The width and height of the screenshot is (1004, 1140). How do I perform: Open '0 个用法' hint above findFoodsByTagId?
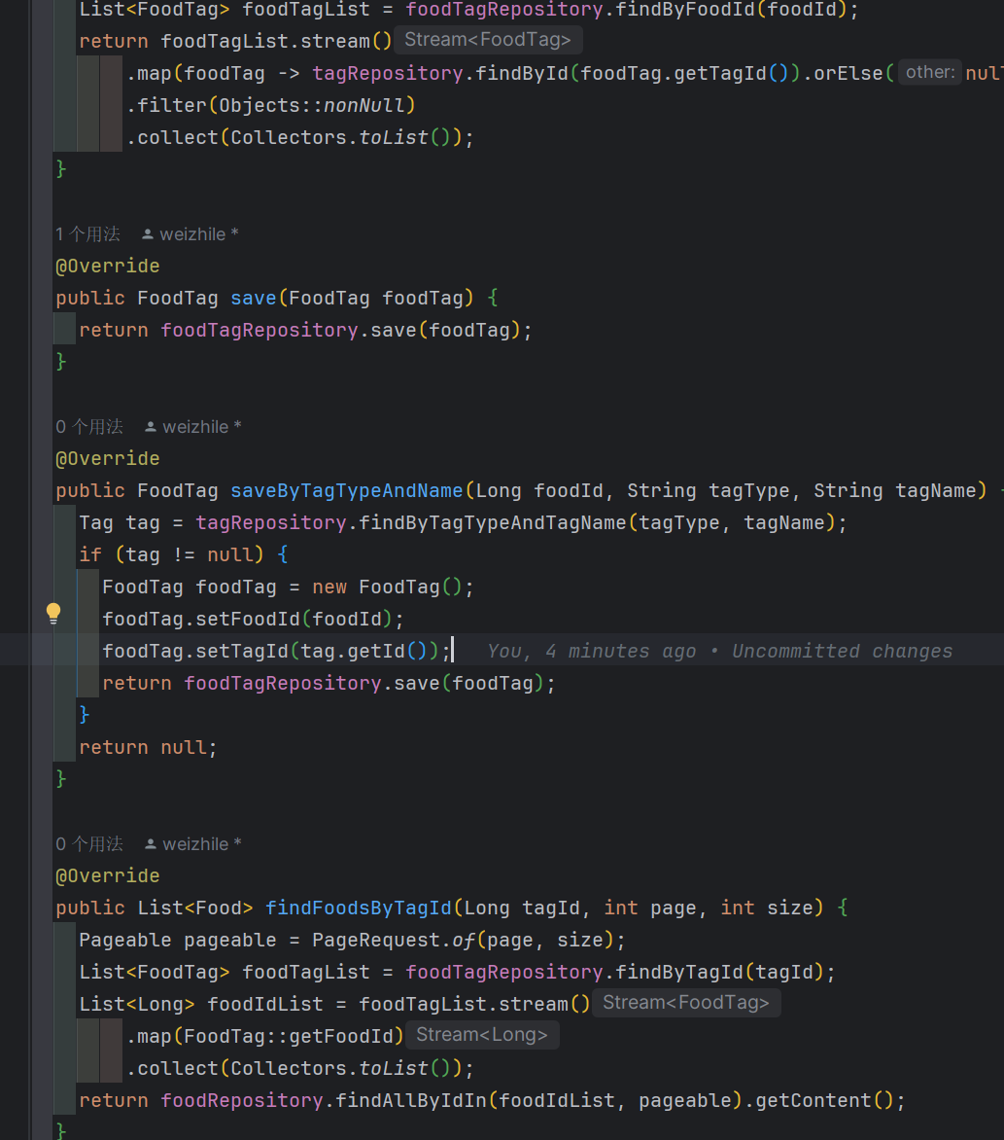click(x=89, y=844)
